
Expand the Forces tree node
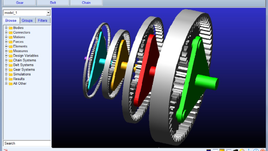click(x=6, y=42)
